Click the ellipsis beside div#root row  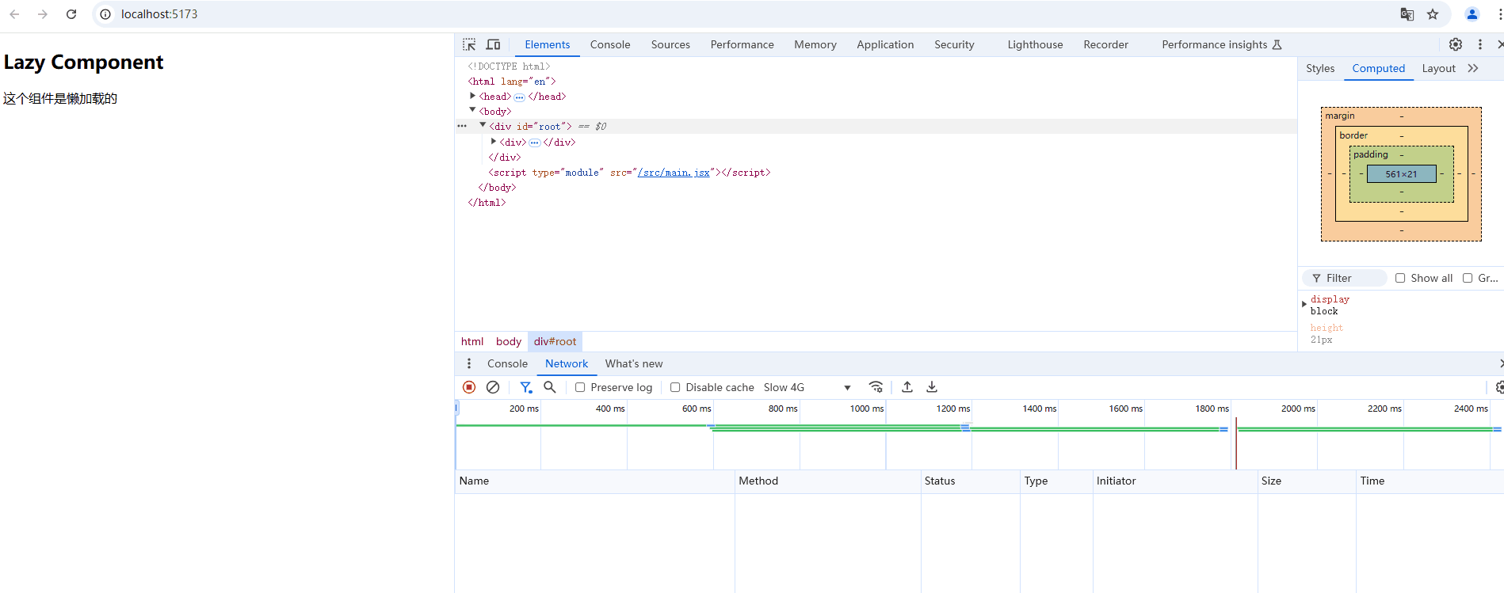[x=462, y=126]
